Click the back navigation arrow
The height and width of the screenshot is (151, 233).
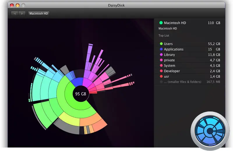15,13
